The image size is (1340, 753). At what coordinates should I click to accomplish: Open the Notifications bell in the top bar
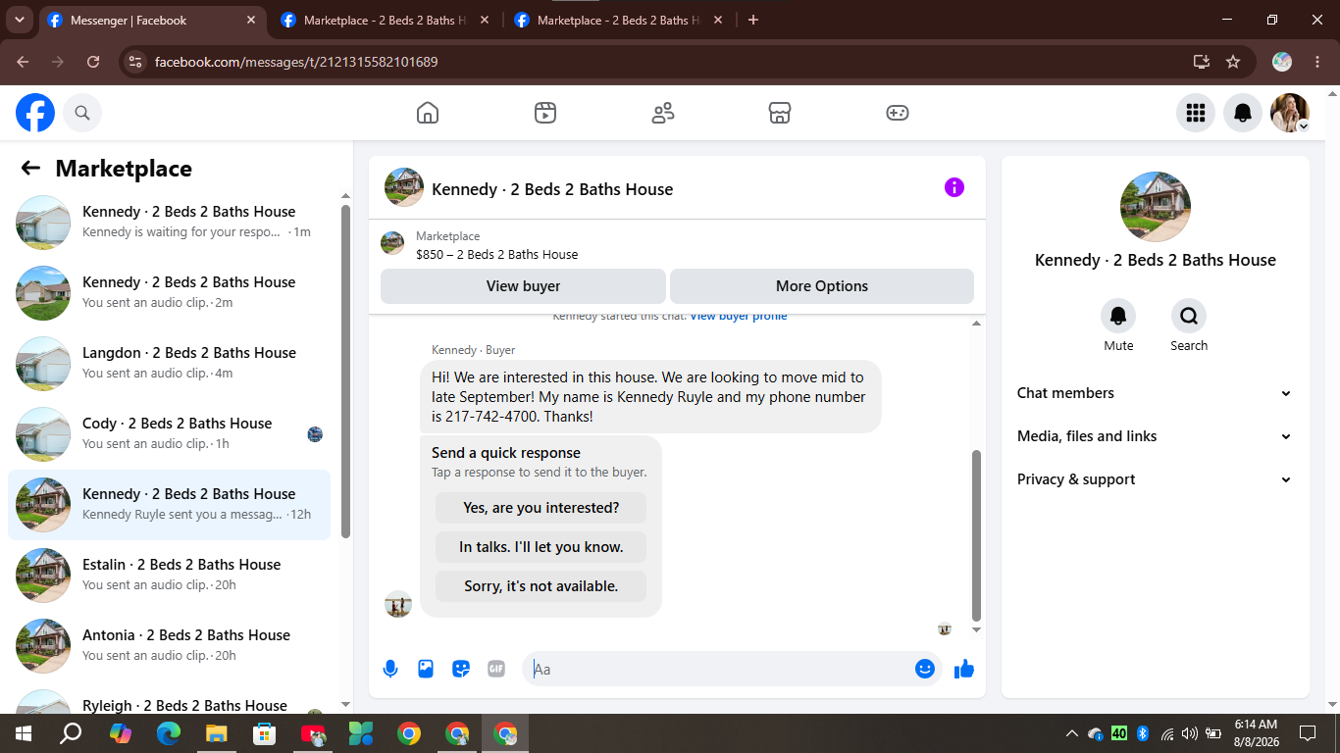[x=1243, y=113]
